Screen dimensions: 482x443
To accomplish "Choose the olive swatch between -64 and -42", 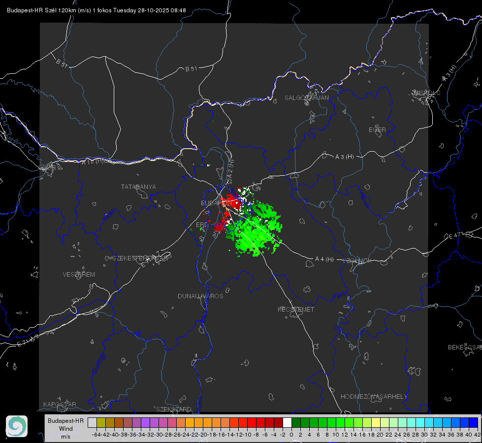I will click(x=101, y=422).
